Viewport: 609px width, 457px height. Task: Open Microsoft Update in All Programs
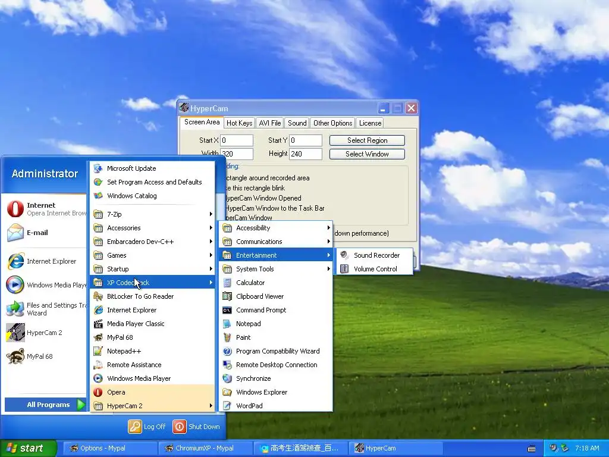(x=153, y=168)
